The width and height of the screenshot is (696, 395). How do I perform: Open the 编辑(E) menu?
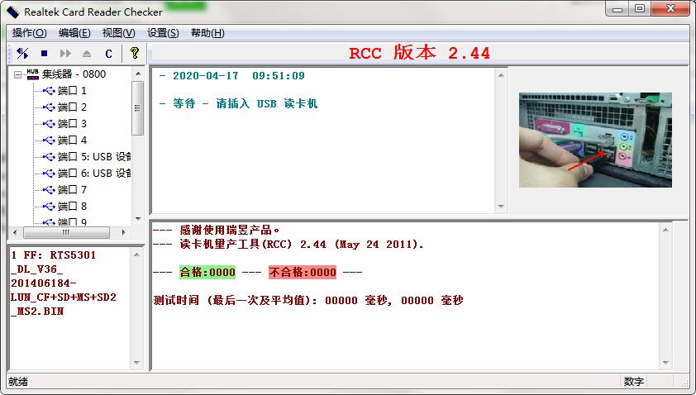(74, 33)
